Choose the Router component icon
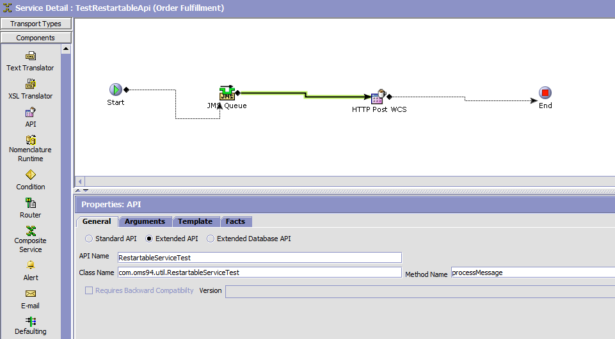 tap(30, 203)
